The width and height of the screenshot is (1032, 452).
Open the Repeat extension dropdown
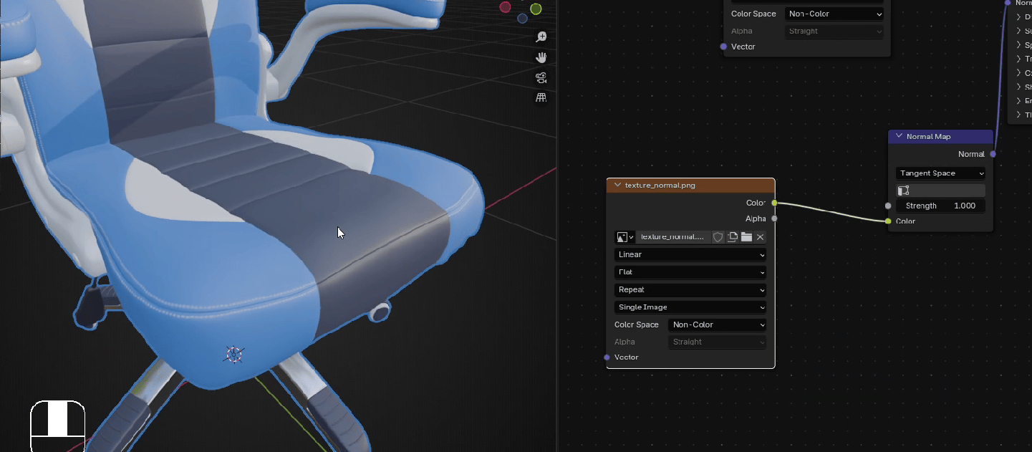pos(690,290)
